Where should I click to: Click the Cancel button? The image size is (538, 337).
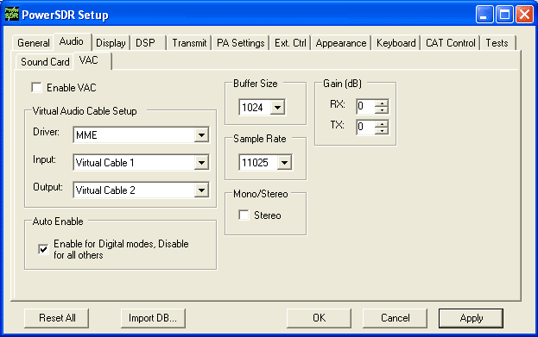(395, 318)
